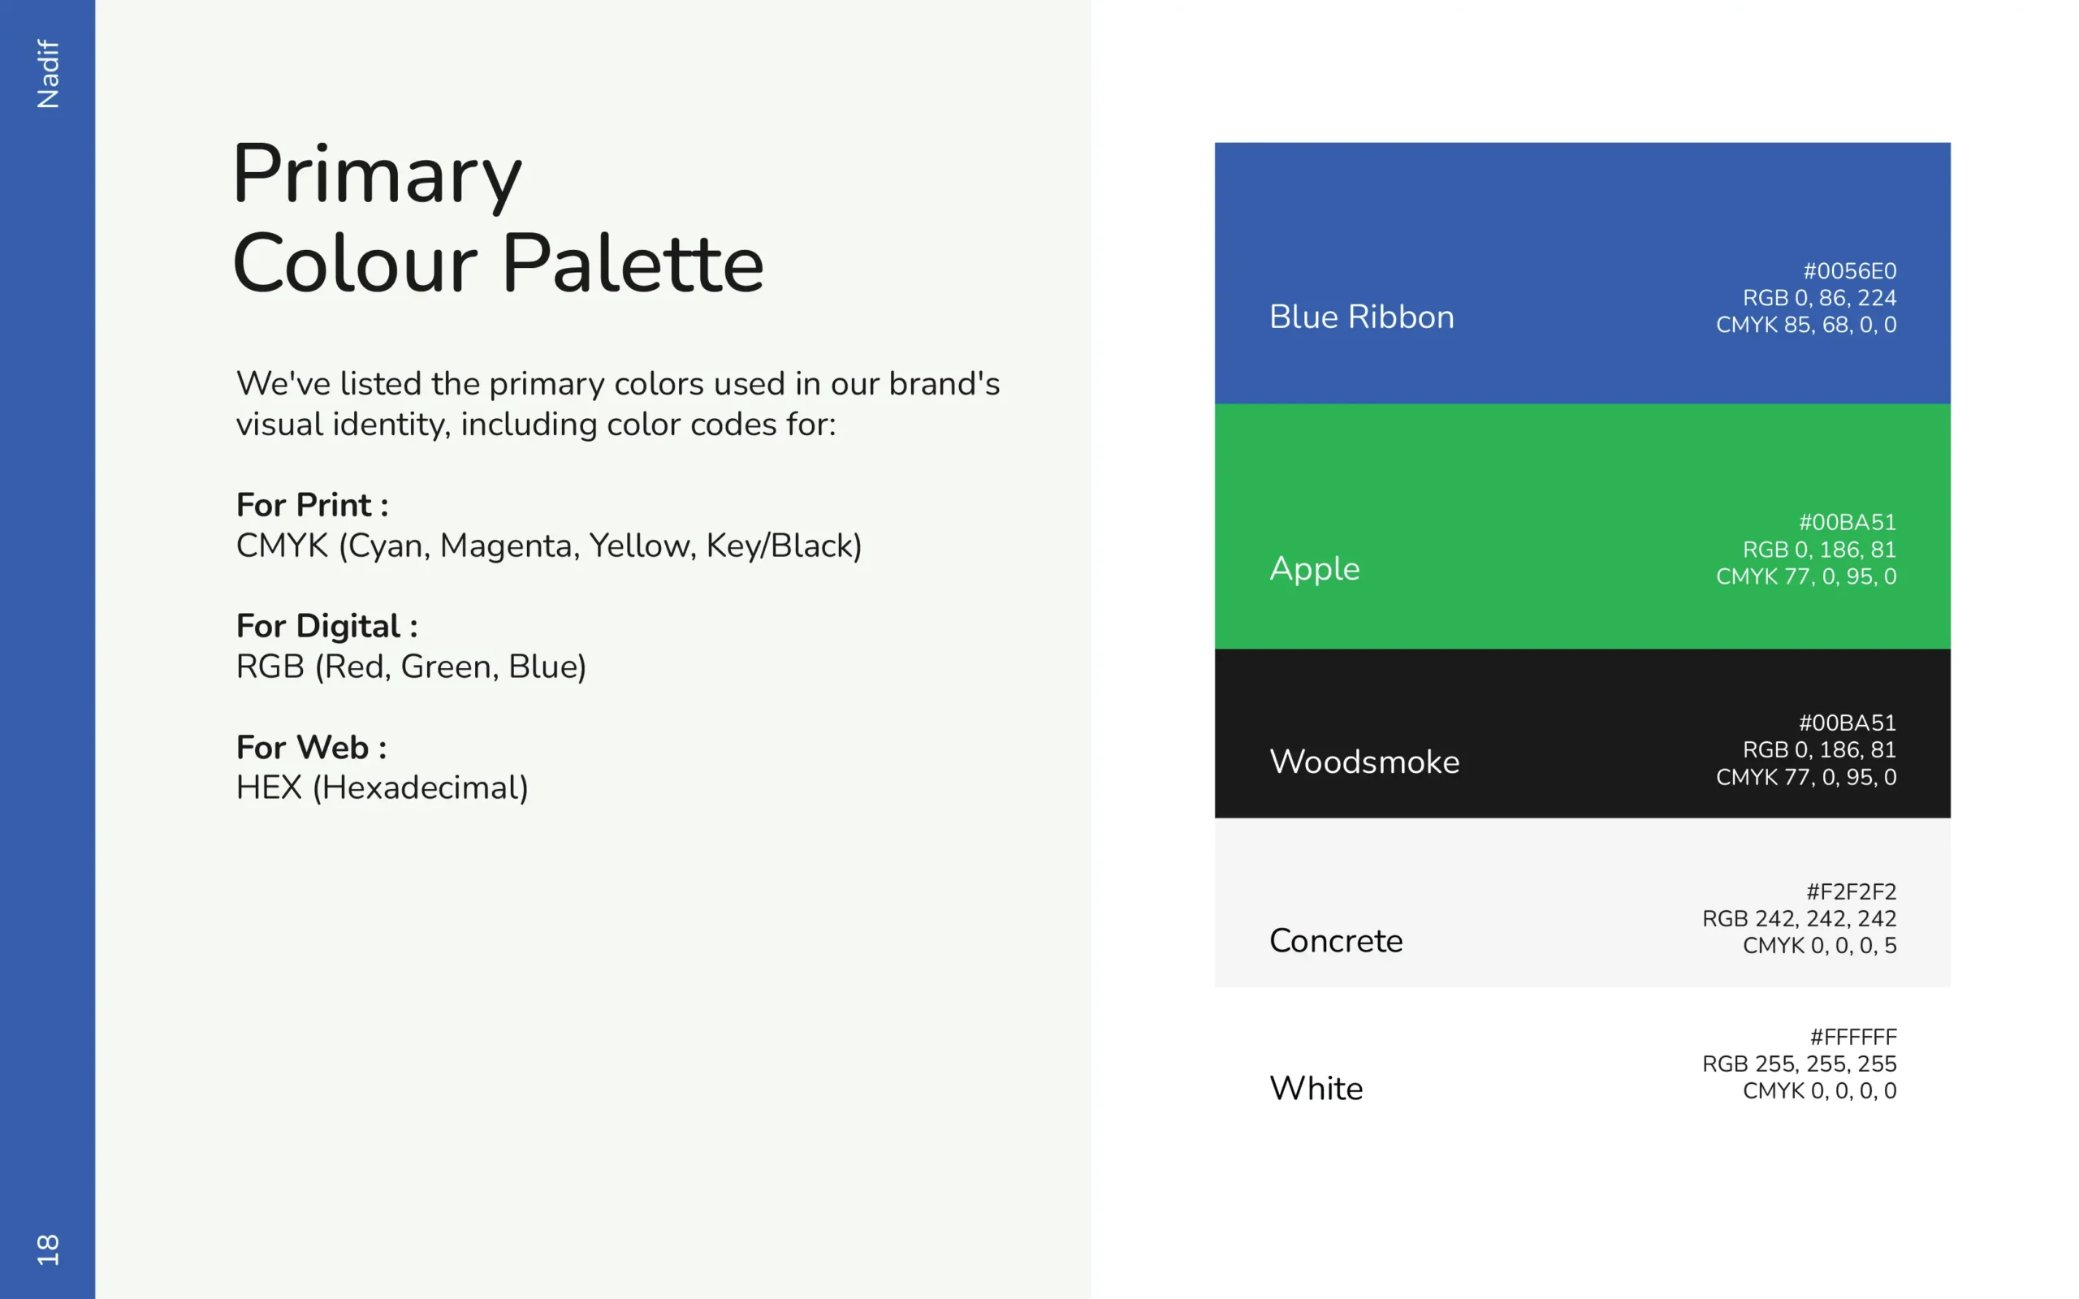Image resolution: width=2079 pixels, height=1299 pixels.
Task: Click the #FFFFFF hex code
Action: 1852,1036
